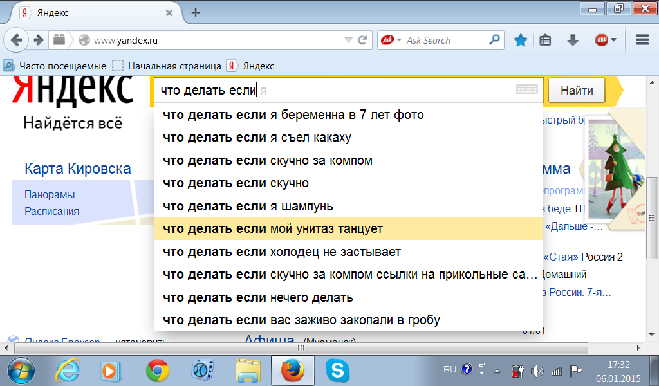The width and height of the screenshot is (659, 386).
Task: Open the film-reel media app in taskbar
Action: point(203,371)
